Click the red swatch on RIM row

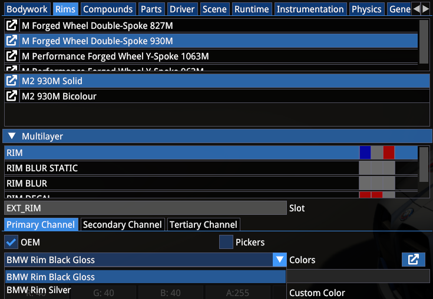[389, 152]
